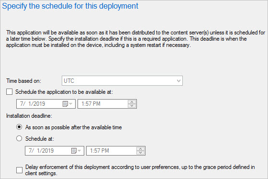
Task: Select 'As soon as possible after the available time'
Action: coord(19,127)
